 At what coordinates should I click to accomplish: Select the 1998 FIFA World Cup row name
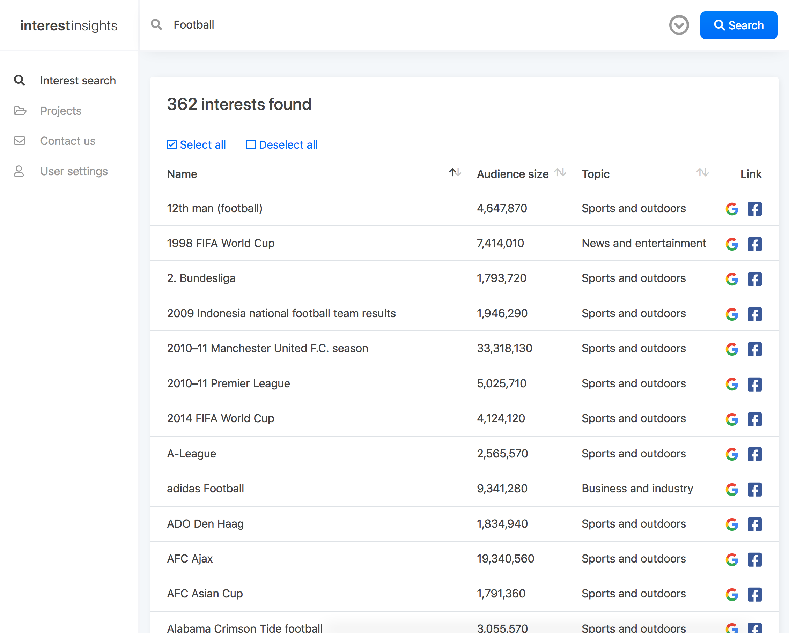(221, 244)
